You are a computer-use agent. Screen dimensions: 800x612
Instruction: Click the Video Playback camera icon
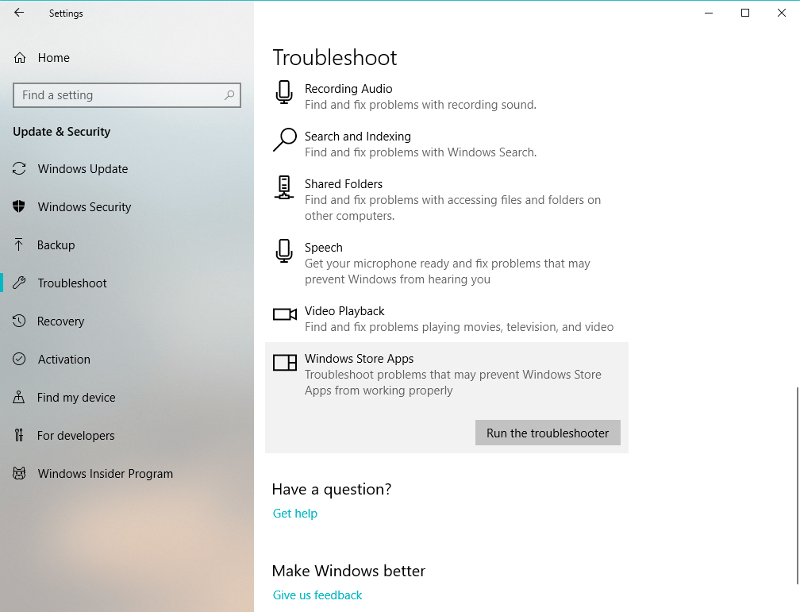285,314
